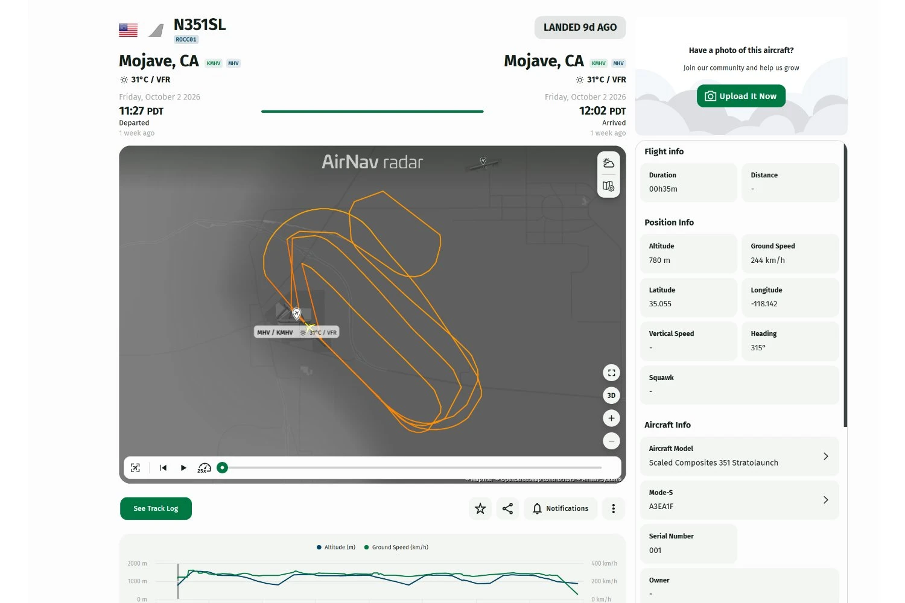Viewport: 905px width, 603px height.
Task: Open Notifications for this flight
Action: [560, 508]
